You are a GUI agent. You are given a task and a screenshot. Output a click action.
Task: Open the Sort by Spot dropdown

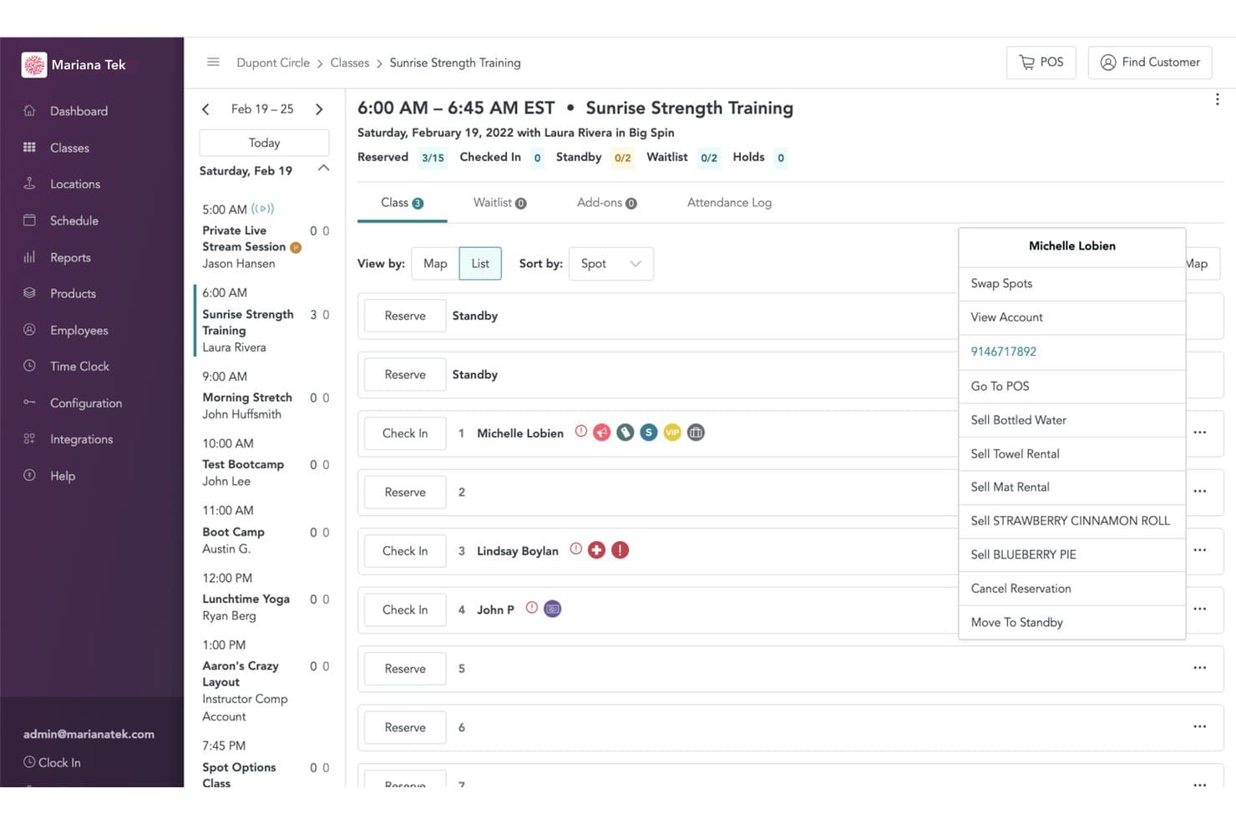[611, 264]
